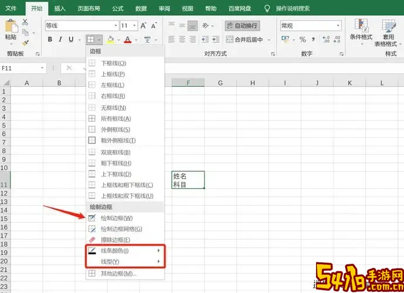Expand the Name Box dropdown arrow
404x293 pixels.
click(x=42, y=68)
